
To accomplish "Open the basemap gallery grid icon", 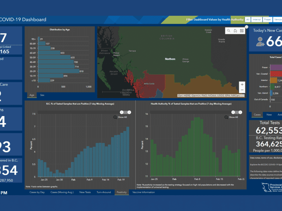I will tap(242, 31).
